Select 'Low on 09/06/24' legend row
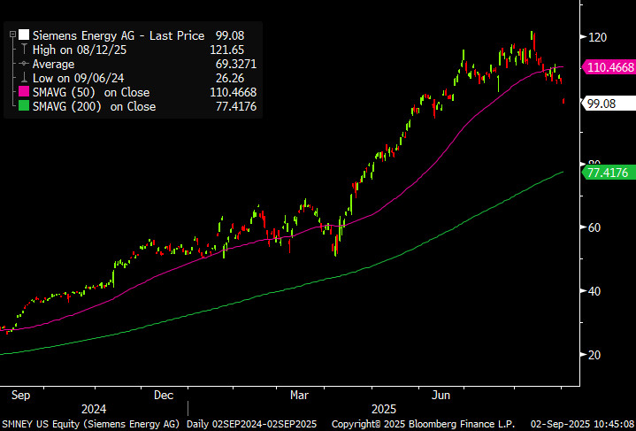 click(78, 79)
